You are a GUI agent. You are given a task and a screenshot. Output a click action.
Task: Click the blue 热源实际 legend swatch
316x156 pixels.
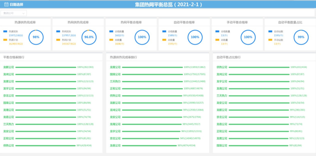pos(5,31)
